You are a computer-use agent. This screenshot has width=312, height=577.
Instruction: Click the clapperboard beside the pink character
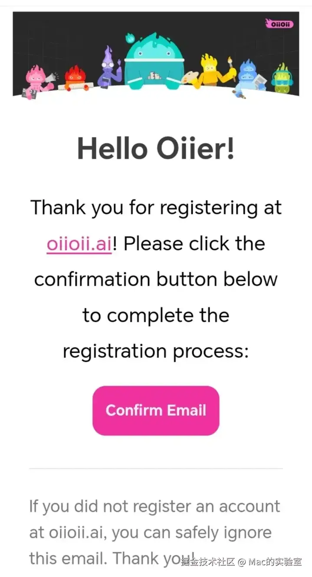point(29,93)
